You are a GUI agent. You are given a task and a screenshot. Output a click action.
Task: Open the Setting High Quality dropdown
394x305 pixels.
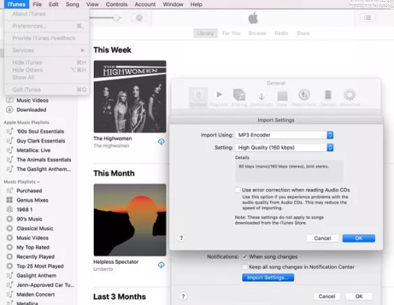tap(284, 148)
